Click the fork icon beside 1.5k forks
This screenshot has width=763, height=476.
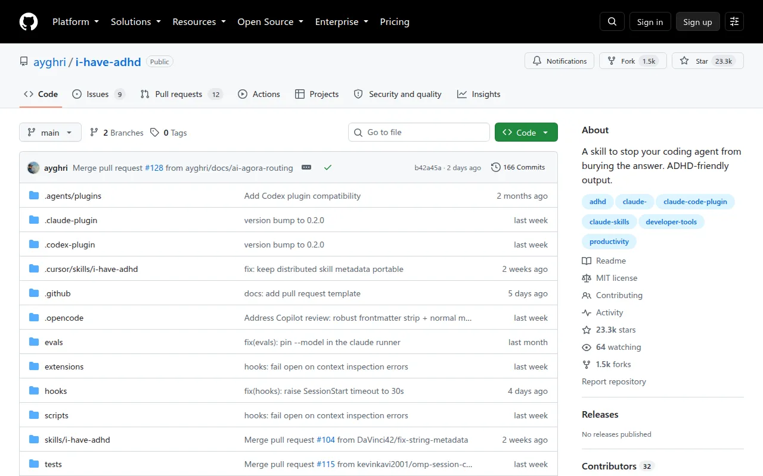(x=587, y=364)
